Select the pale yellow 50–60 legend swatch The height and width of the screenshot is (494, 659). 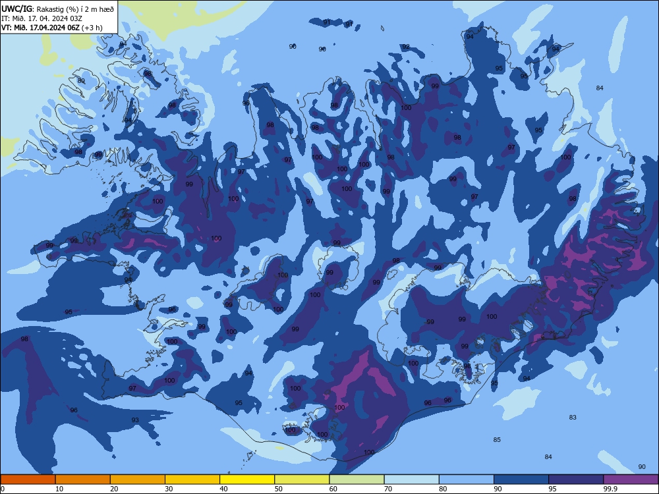[x=302, y=480]
